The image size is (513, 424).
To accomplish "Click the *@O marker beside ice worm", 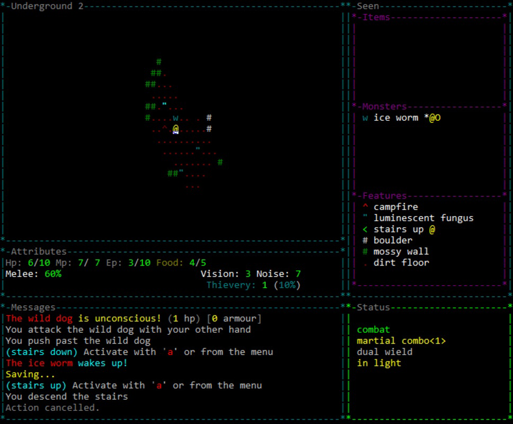I will point(432,118).
